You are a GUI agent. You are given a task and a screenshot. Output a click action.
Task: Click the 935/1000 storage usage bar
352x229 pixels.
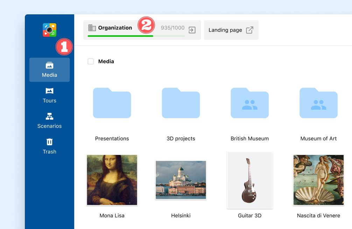tap(136, 36)
